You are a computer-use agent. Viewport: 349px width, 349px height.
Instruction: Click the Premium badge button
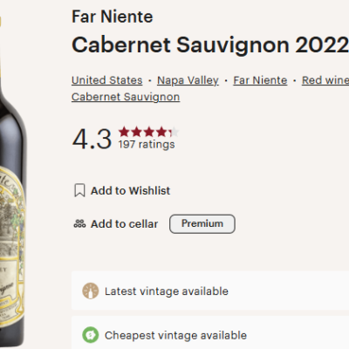coord(202,223)
